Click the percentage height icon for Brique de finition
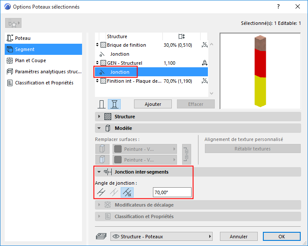308x246 pixels. click(x=204, y=45)
